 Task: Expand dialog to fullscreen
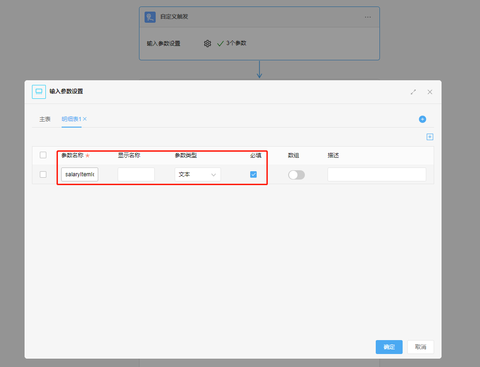(413, 92)
